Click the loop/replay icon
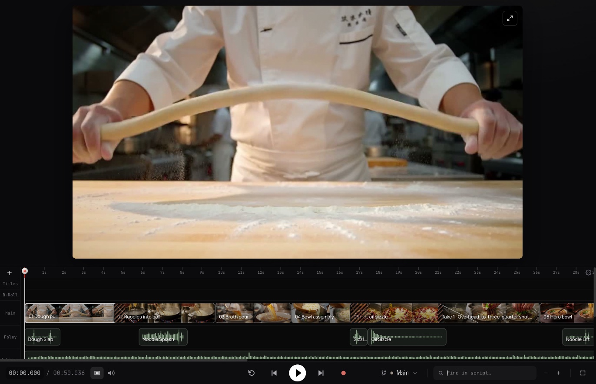 click(x=251, y=373)
